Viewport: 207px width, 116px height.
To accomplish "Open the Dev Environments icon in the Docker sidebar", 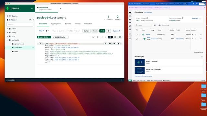I will (130, 23).
